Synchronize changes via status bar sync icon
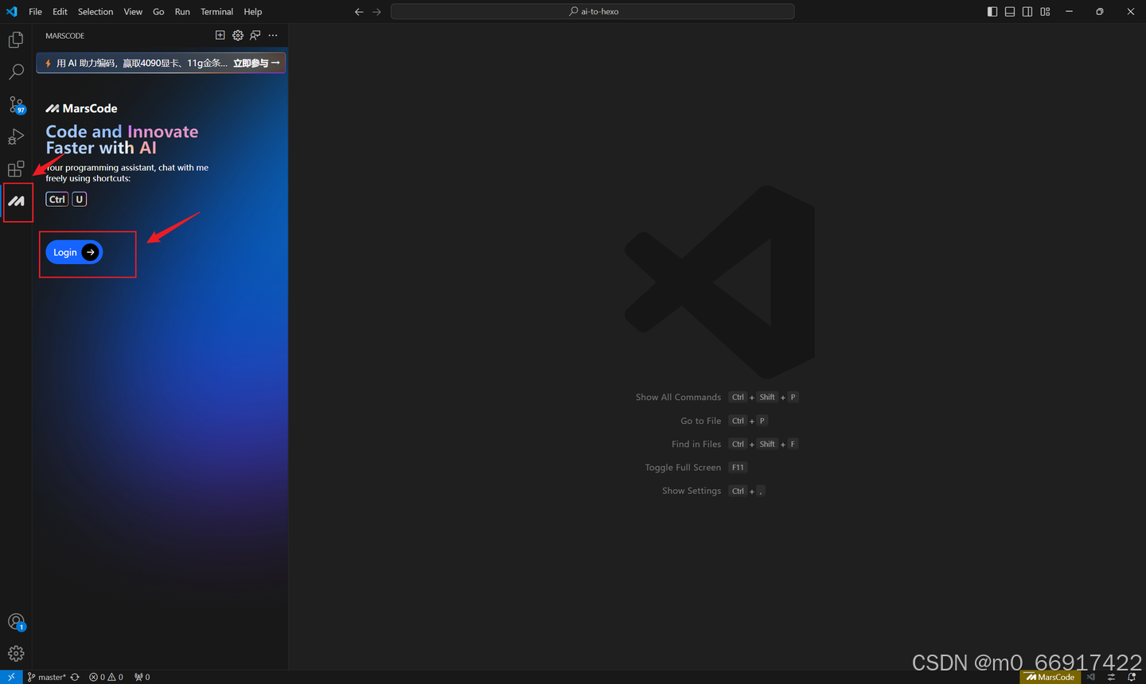The image size is (1146, 684). tap(75, 677)
